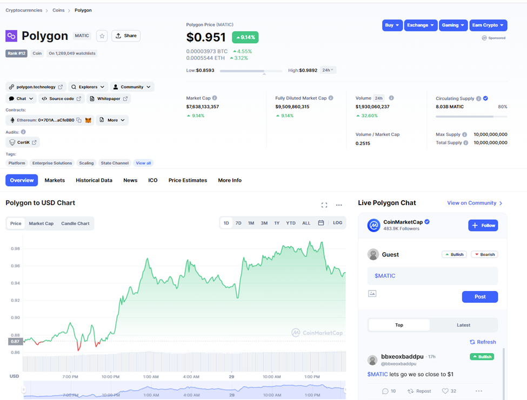This screenshot has height=400, width=527.
Task: Open the chart three-dots options menu
Action: 339,205
